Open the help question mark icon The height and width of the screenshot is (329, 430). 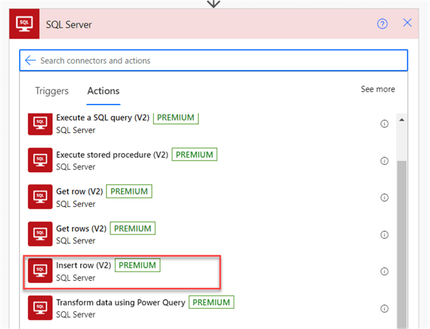coord(382,24)
